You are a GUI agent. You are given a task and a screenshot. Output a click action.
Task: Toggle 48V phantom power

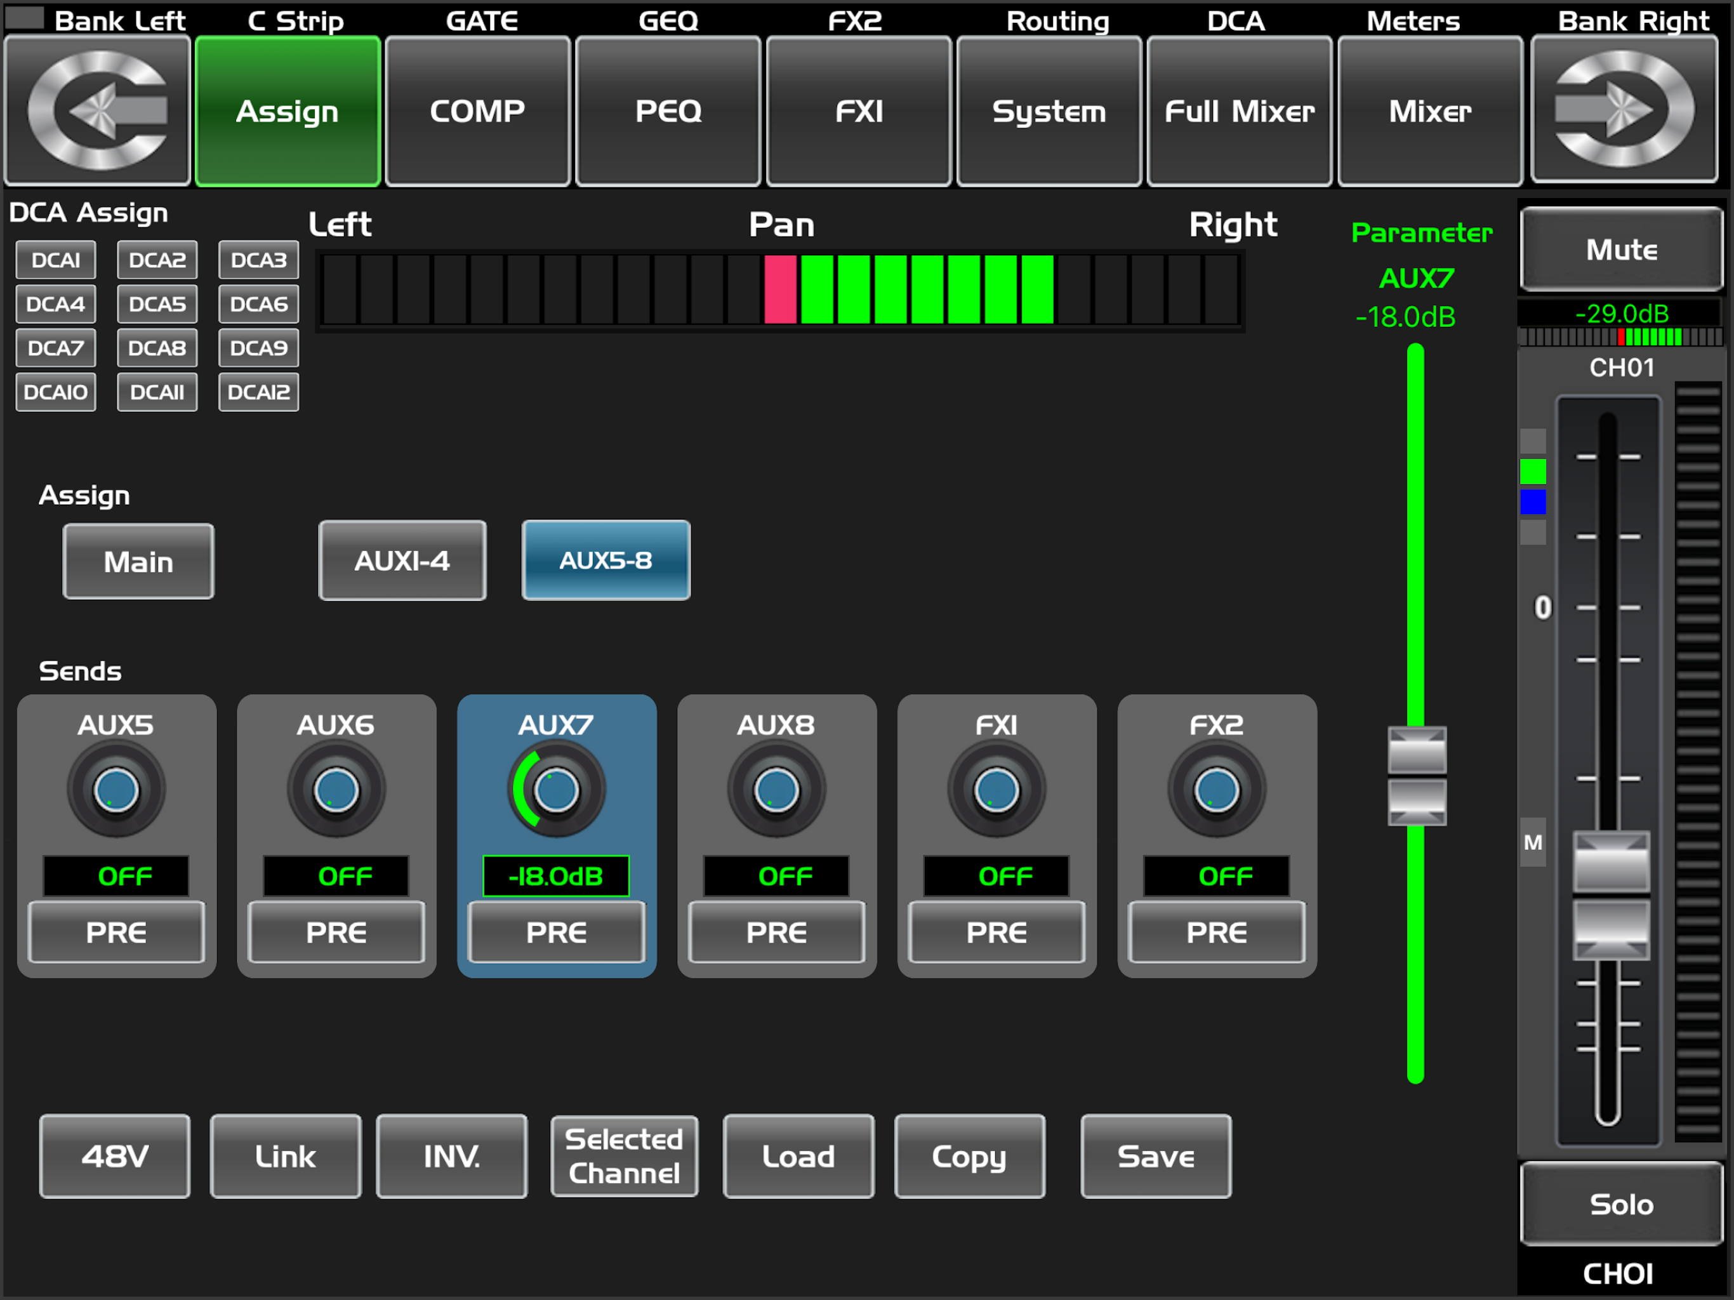(116, 1157)
